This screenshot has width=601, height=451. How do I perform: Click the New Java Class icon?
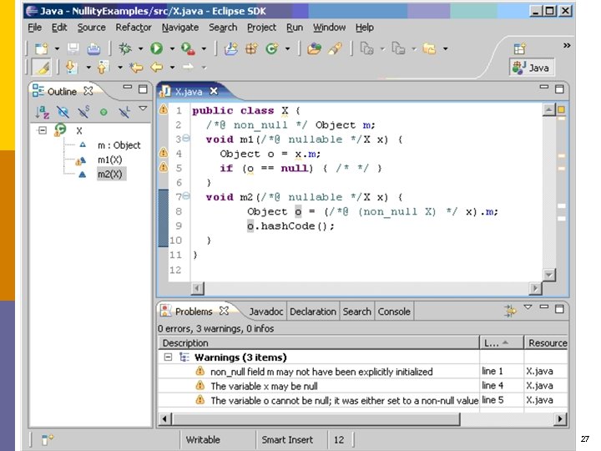[x=271, y=49]
